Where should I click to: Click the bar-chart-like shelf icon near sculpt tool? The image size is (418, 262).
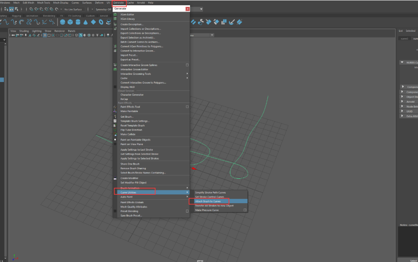[224, 22]
